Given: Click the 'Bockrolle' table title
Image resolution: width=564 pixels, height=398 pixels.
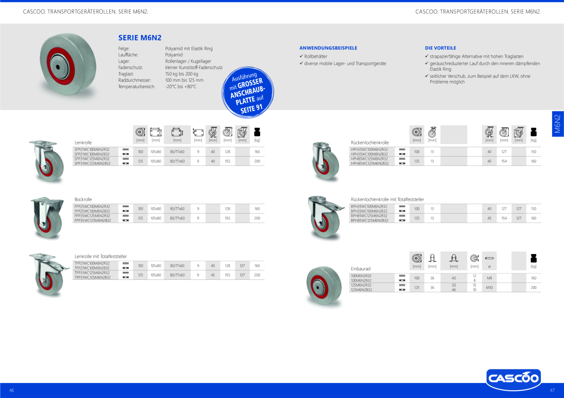Looking at the screenshot, I should pyautogui.click(x=83, y=199).
